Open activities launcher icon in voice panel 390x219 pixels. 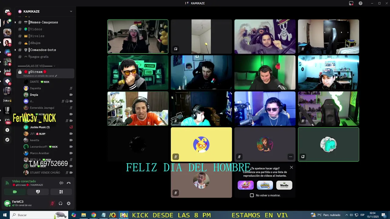pos(61,192)
